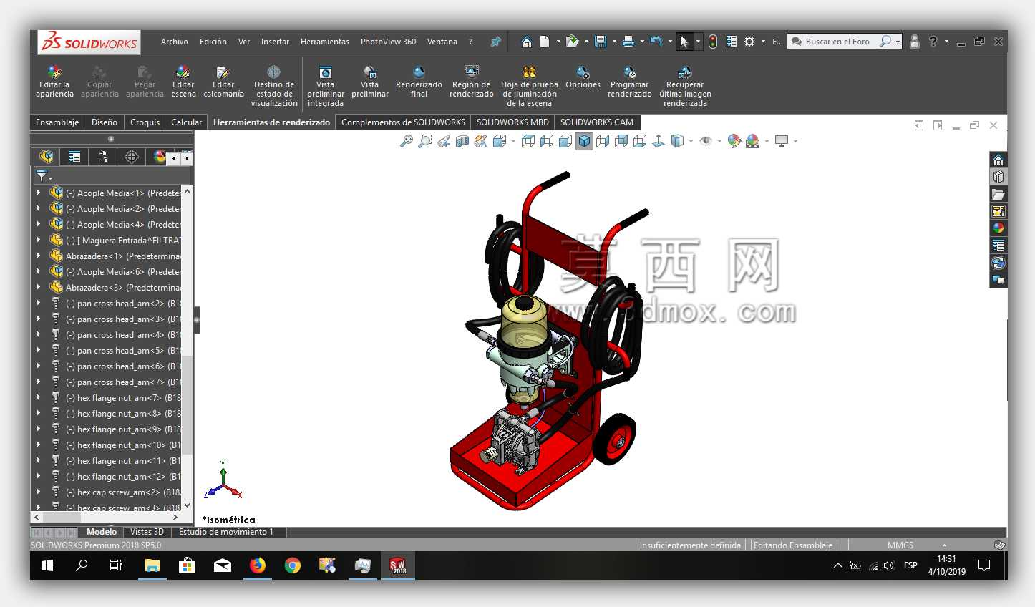1035x607 pixels.
Task: Click Zoom to Fit magnifier icon
Action: (x=406, y=141)
